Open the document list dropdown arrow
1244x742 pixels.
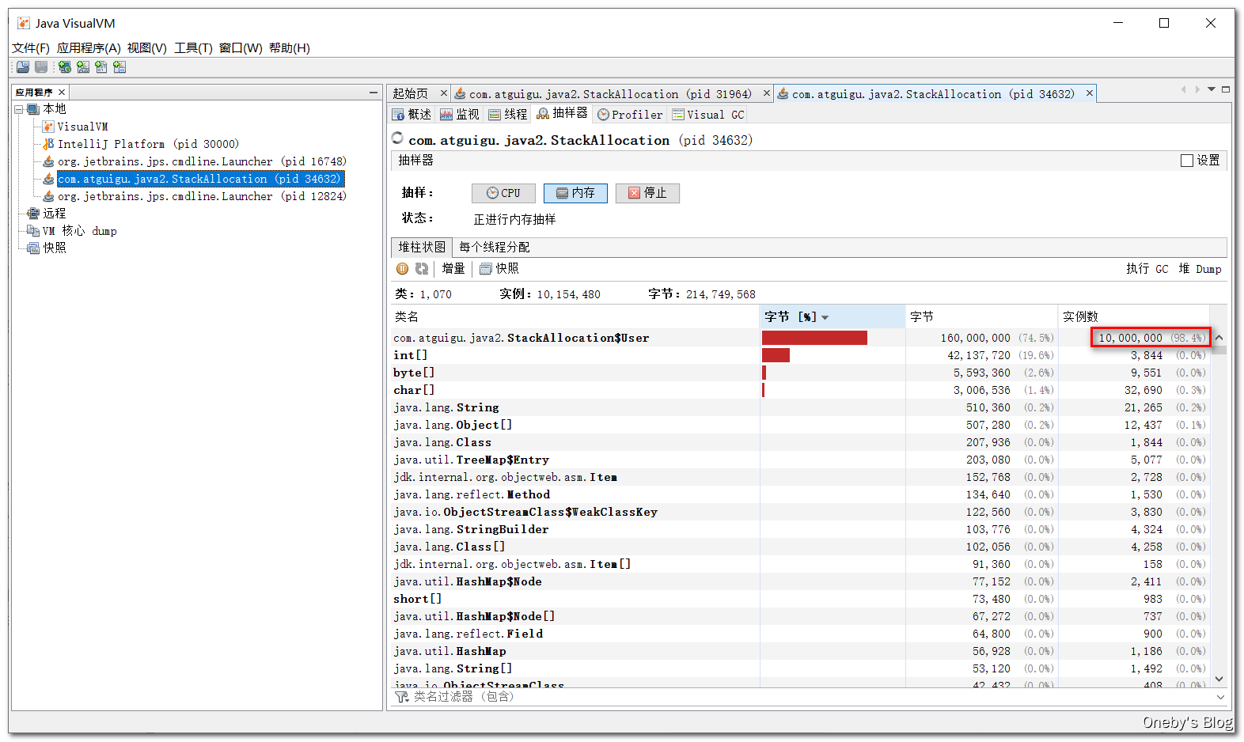pos(1212,89)
